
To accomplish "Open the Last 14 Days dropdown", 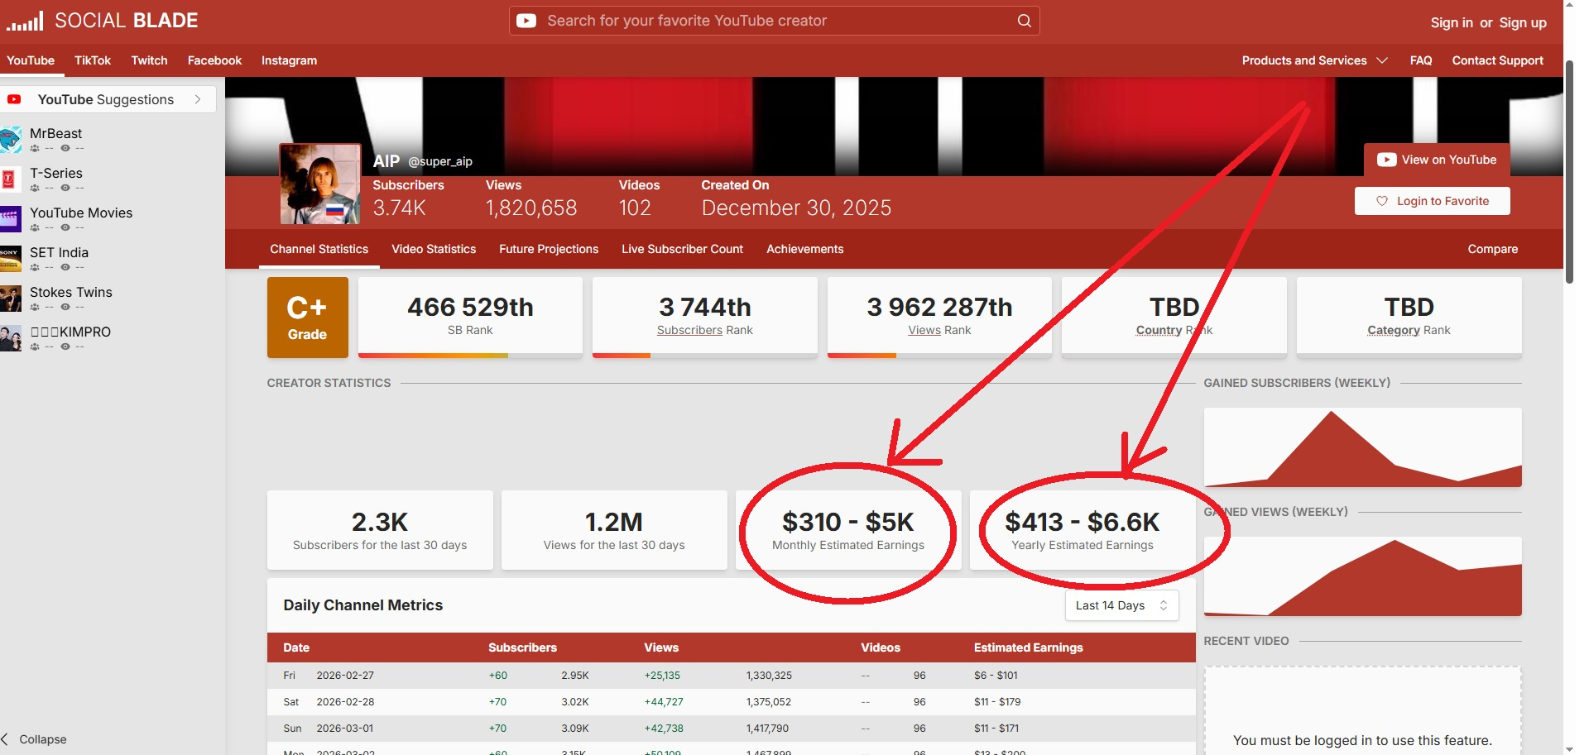I will click(x=1121, y=605).
